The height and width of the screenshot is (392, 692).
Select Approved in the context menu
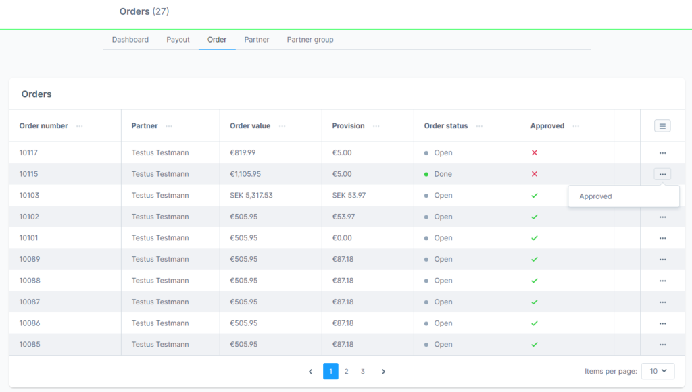click(x=595, y=196)
